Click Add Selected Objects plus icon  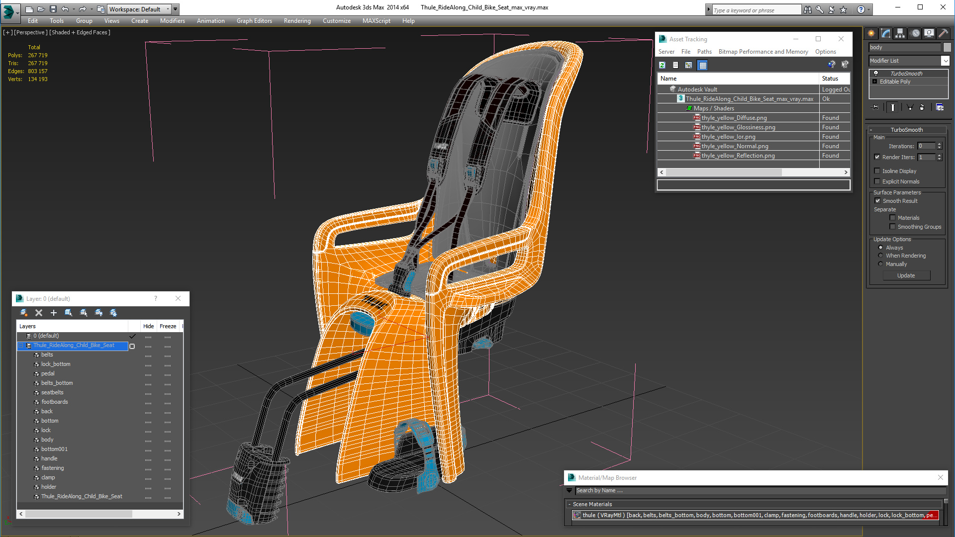point(54,313)
